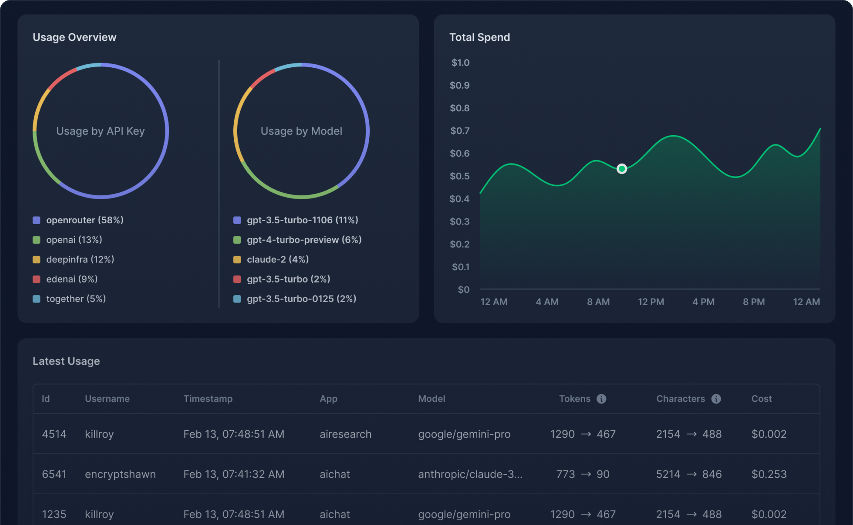Image resolution: width=853 pixels, height=525 pixels.
Task: Click the '$0.5' y-axis label
Action: click(x=459, y=176)
